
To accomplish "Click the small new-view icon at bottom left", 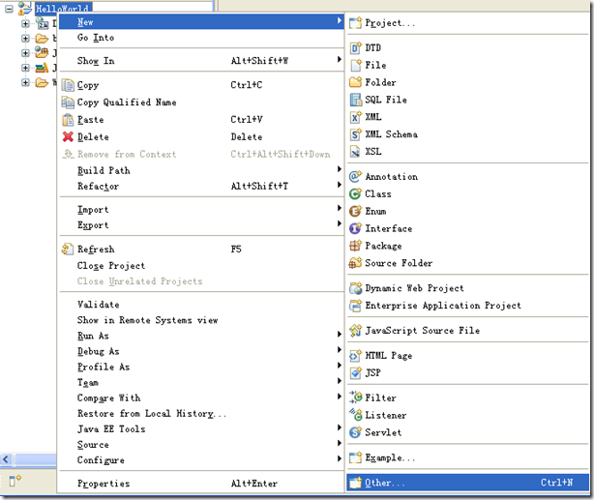I will pyautogui.click(x=15, y=481).
